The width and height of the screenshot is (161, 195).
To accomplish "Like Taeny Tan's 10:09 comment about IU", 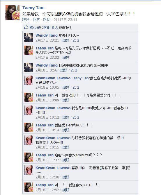I will 66,100.
